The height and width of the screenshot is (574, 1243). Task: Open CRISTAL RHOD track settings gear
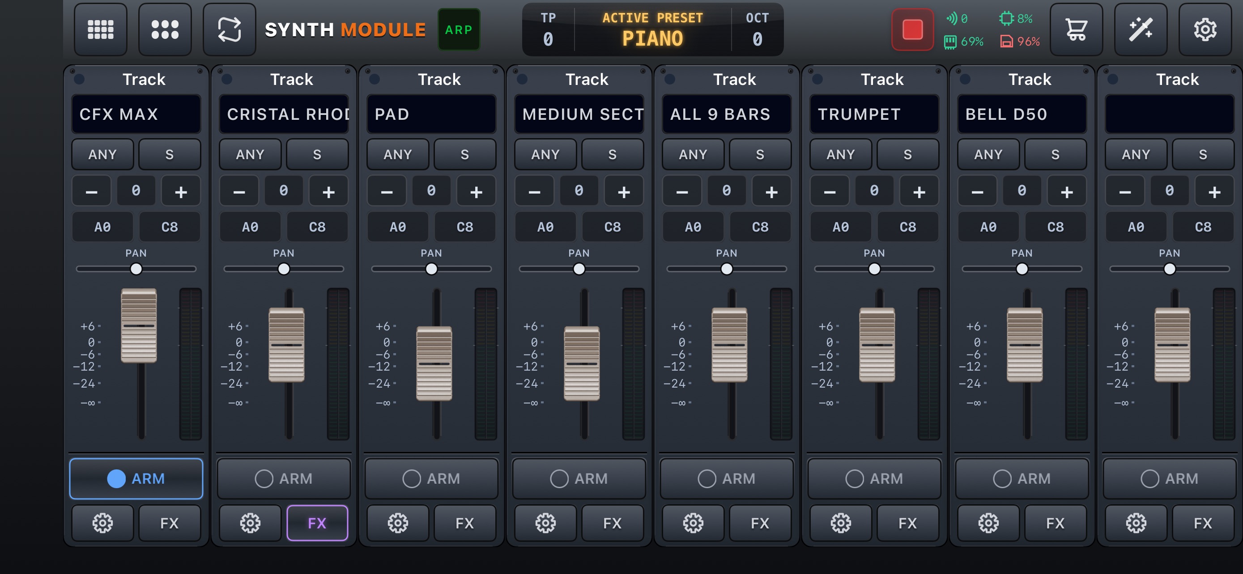(x=250, y=523)
